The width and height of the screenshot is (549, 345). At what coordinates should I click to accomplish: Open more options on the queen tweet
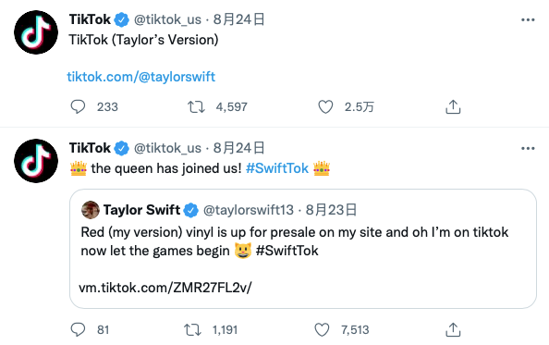tap(528, 149)
